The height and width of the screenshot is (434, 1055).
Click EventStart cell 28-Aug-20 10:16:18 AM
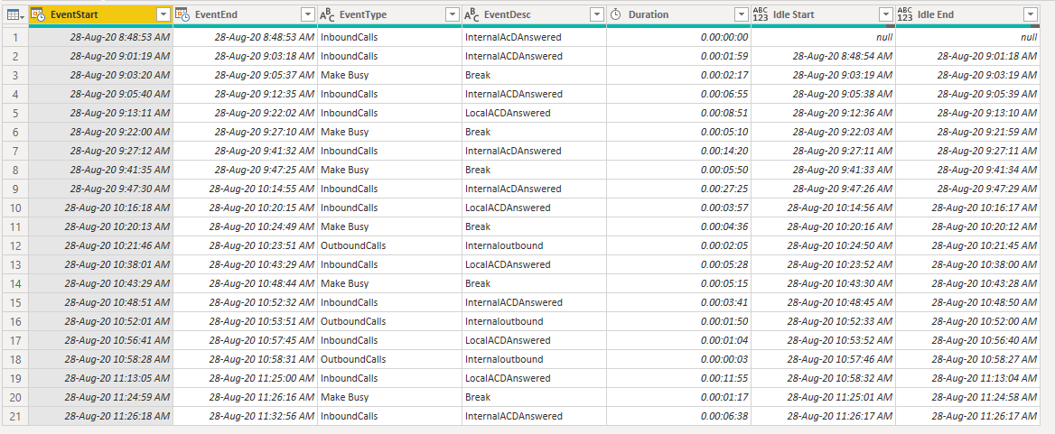(101, 208)
